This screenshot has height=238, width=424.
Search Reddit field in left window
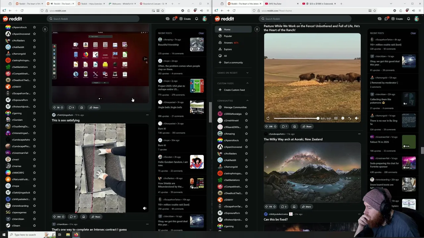[x=93, y=19]
